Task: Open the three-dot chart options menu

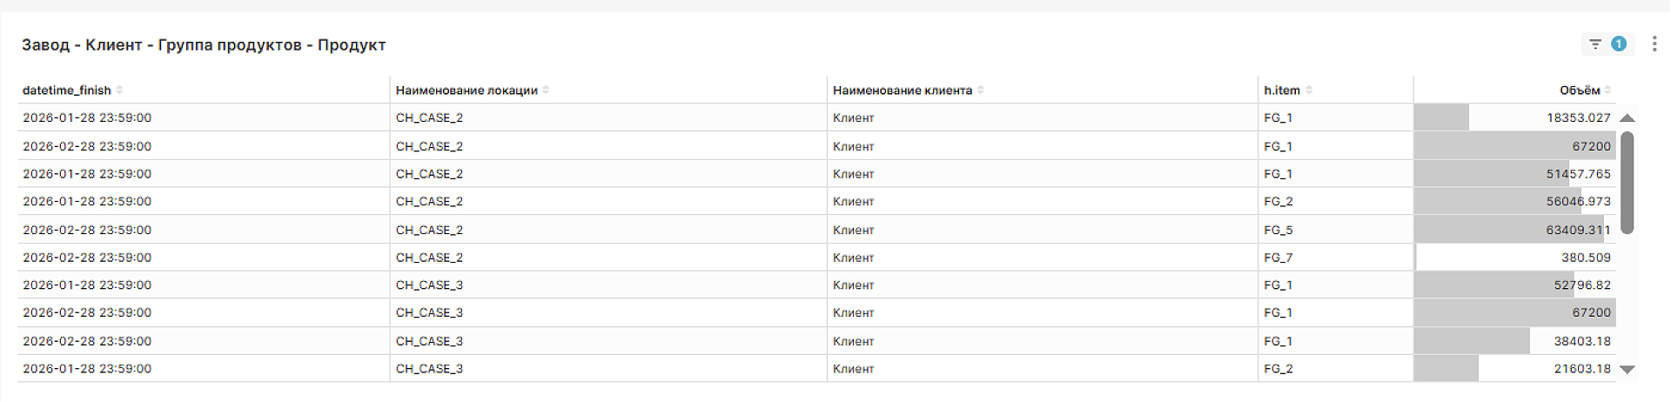Action: point(1654,44)
